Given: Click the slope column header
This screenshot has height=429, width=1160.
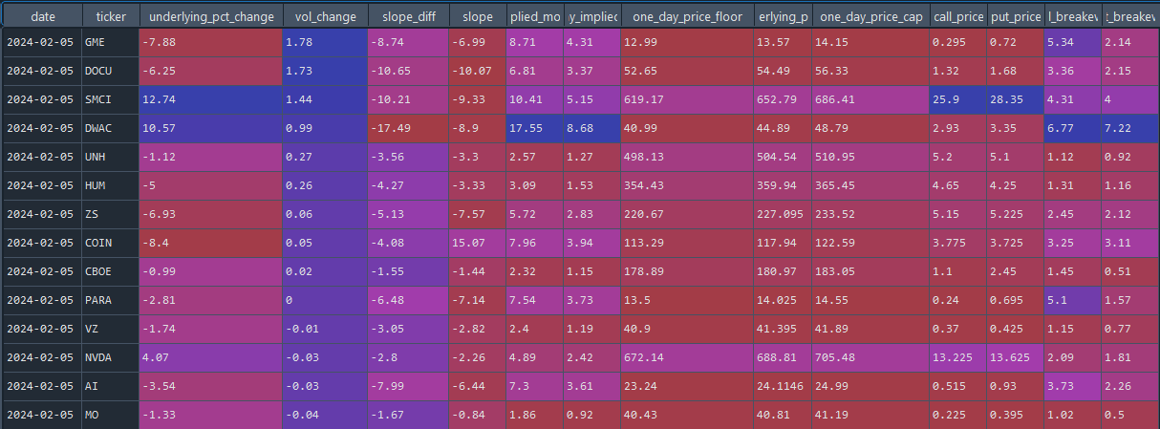Looking at the screenshot, I should [x=477, y=15].
